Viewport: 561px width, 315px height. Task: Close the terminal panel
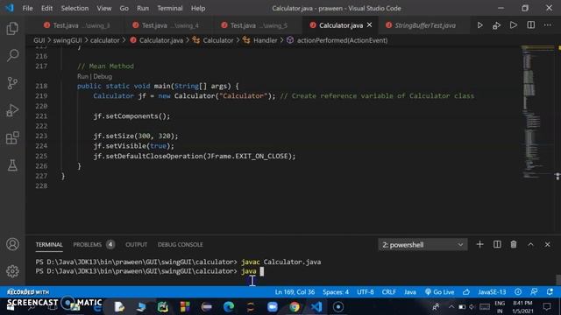click(x=547, y=245)
